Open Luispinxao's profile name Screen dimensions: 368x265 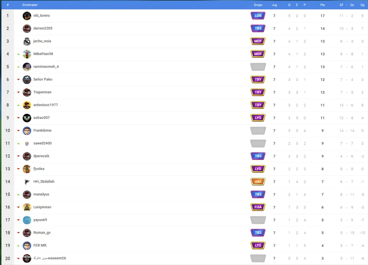pyautogui.click(x=42, y=207)
